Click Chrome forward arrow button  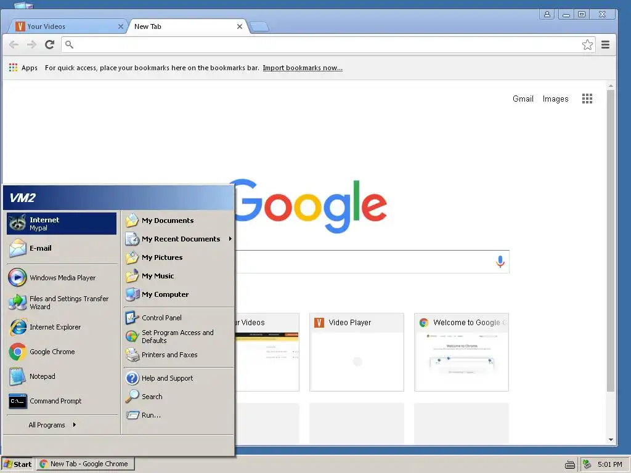tap(31, 44)
